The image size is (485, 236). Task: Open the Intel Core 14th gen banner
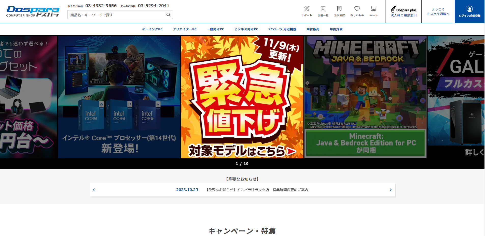pyautogui.click(x=119, y=97)
